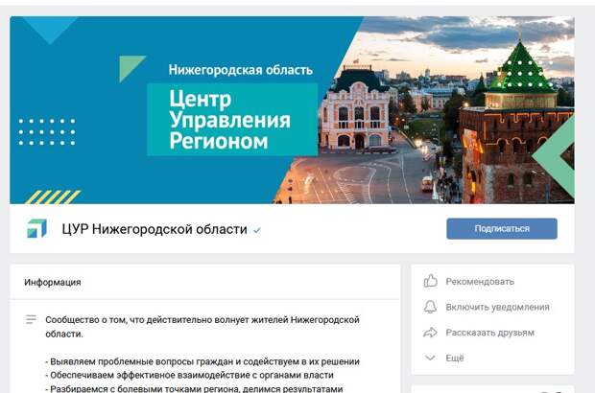Click the description lines icon
This screenshot has height=393, width=595.
[31, 319]
